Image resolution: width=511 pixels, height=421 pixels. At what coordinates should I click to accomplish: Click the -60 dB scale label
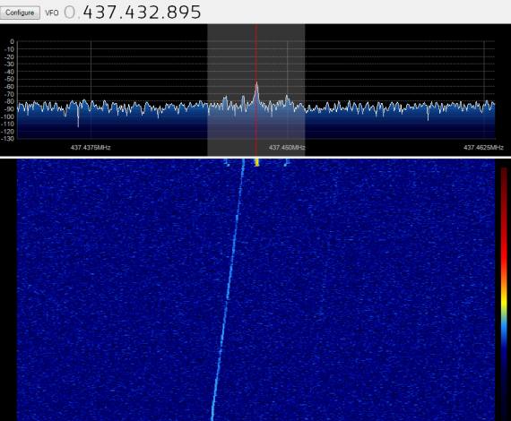(10, 87)
